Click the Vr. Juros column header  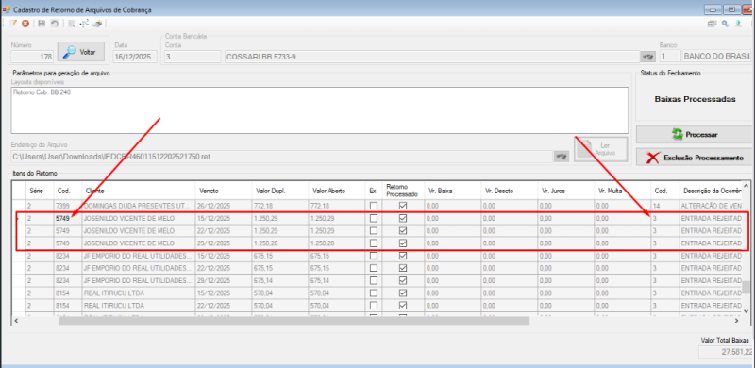(x=565, y=191)
